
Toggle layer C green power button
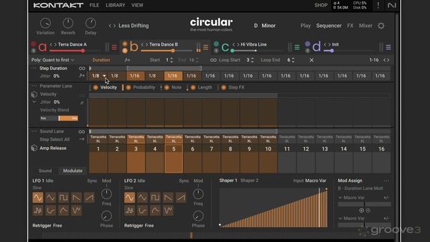pyautogui.click(x=216, y=44)
